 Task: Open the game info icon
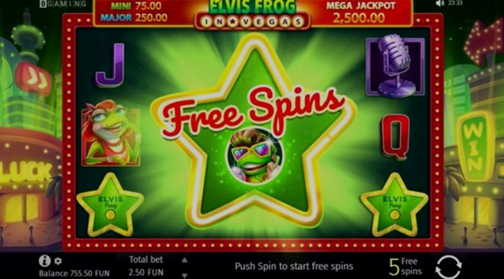[x=44, y=261]
